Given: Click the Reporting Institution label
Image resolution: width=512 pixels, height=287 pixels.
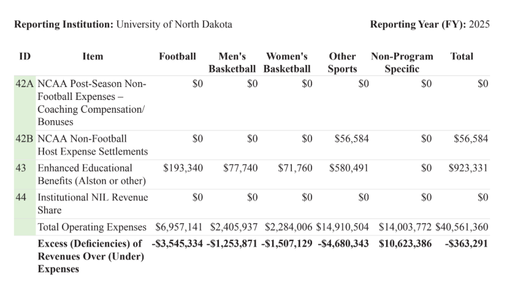Looking at the screenshot, I should (64, 25).
